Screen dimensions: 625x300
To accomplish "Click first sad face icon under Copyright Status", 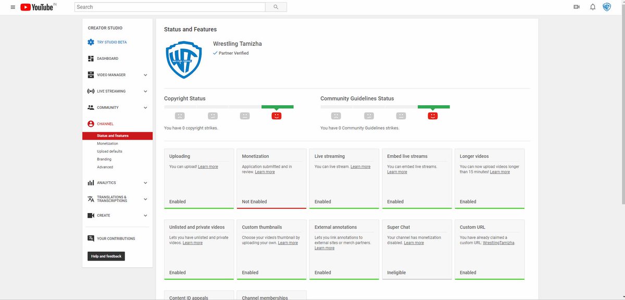I will tap(180, 116).
